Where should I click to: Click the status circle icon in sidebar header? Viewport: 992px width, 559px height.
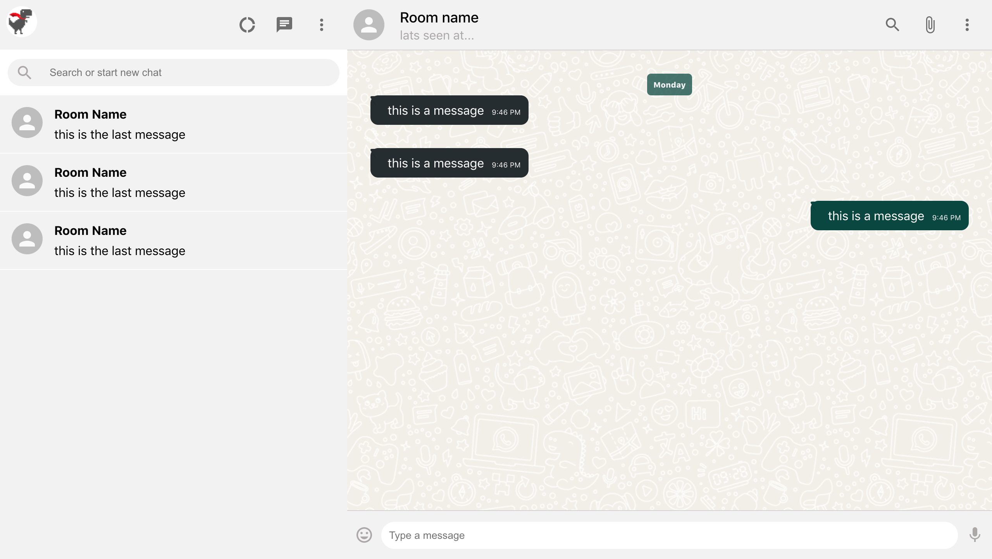click(x=247, y=25)
